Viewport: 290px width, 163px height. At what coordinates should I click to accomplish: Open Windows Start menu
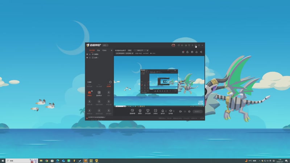(3, 161)
